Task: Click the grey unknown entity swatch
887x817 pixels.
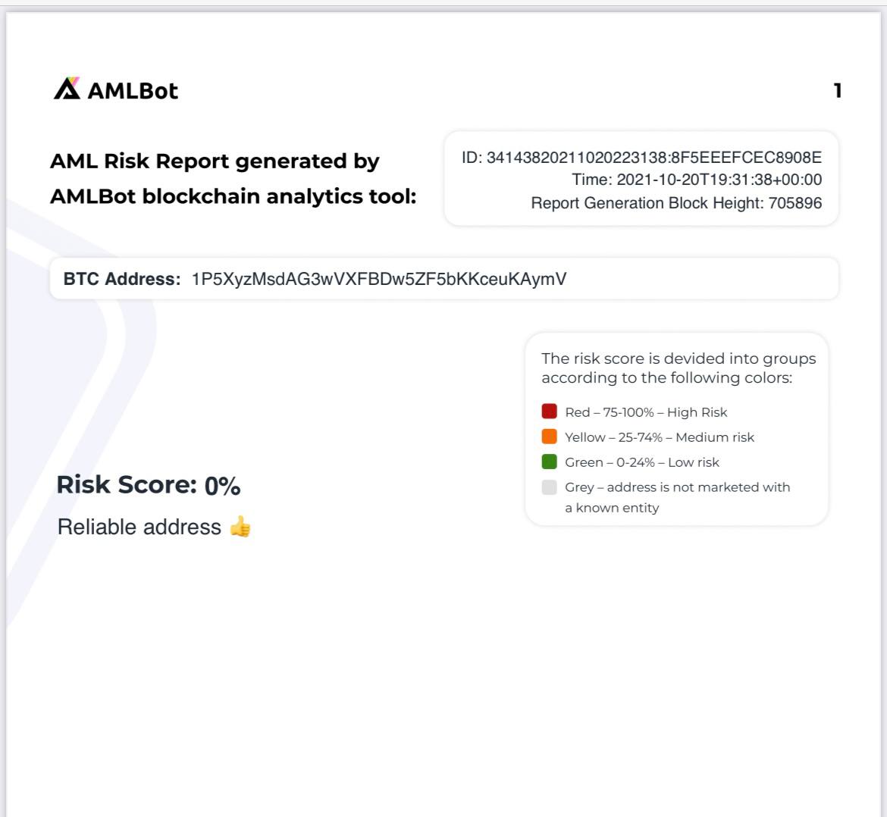Action: 550,487
